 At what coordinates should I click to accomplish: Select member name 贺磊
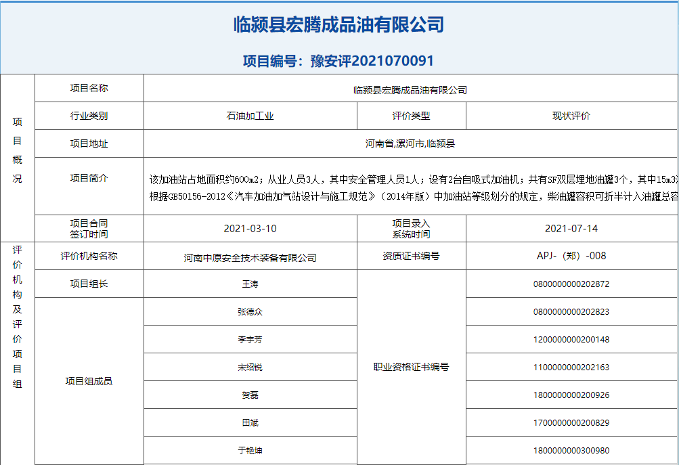coord(250,395)
